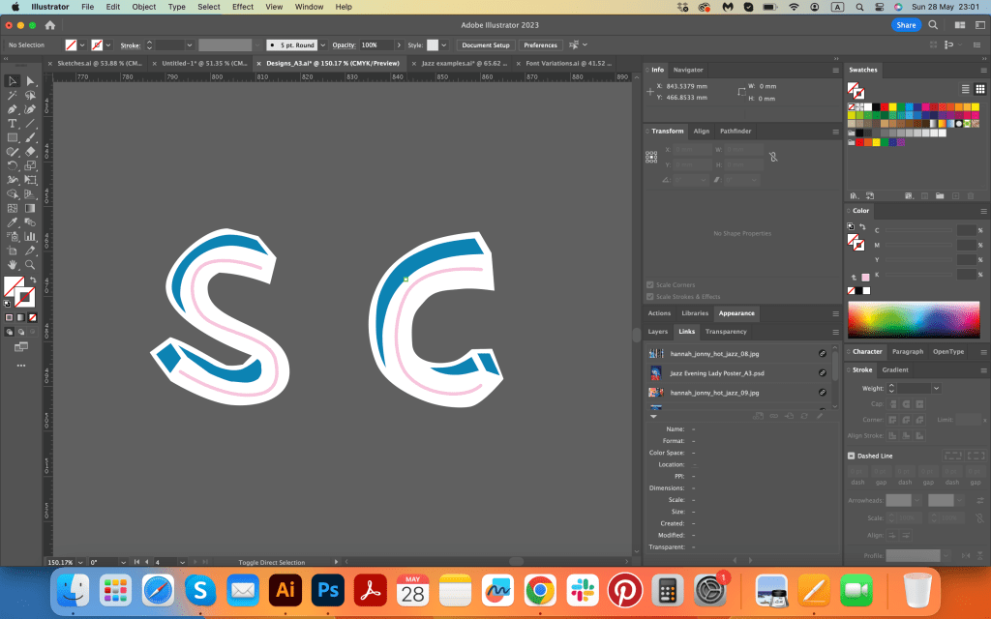Open the brush definition 5 pt. Round dropdown

click(x=323, y=45)
